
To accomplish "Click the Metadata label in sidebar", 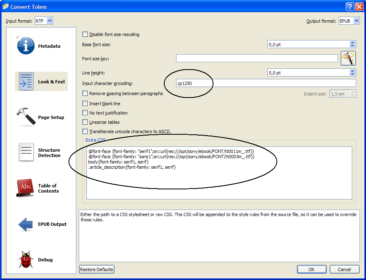I will (49, 46).
